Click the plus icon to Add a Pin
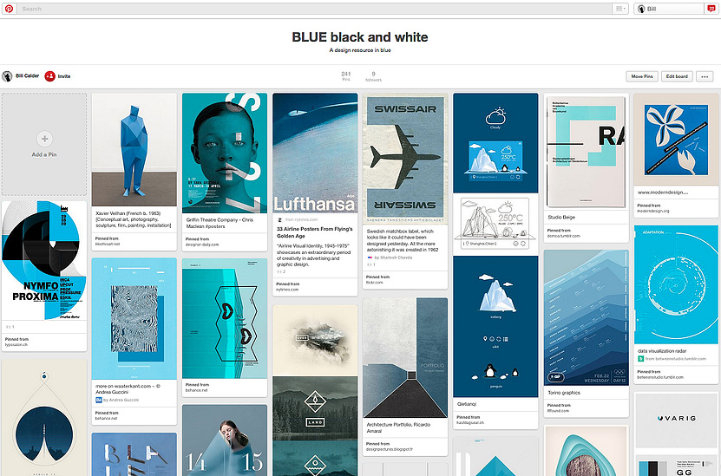The height and width of the screenshot is (476, 721). tap(44, 139)
